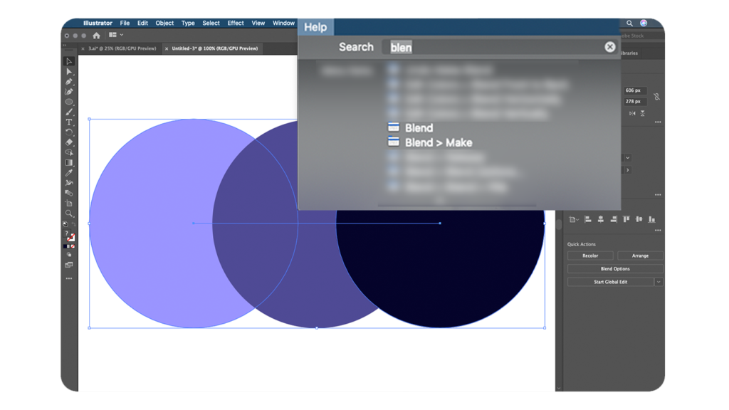Align objects to vertical center
Viewport: 729px width, 410px height.
point(639,219)
